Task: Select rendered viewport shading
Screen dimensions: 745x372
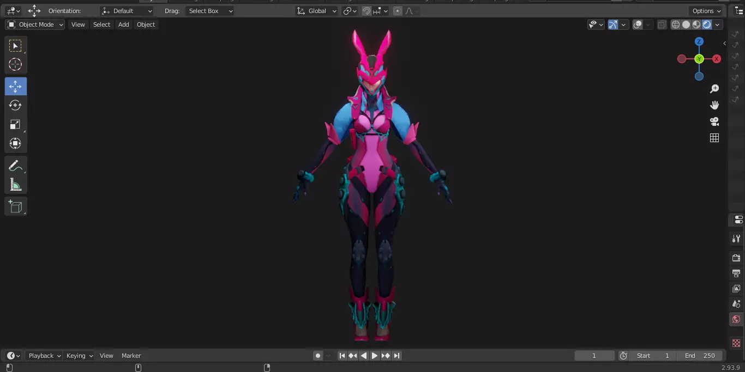Action: pos(707,25)
